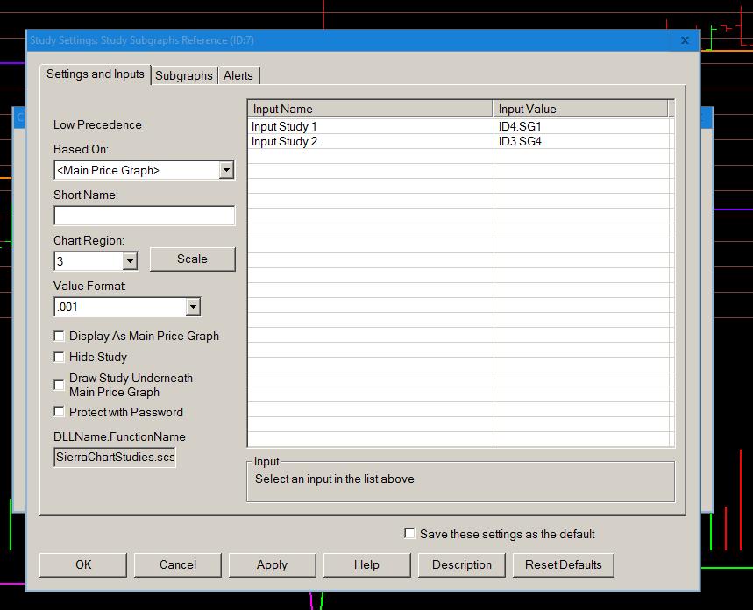Screen dimensions: 753x610
Task: Enable Protect with Password option
Action: pyautogui.click(x=60, y=412)
